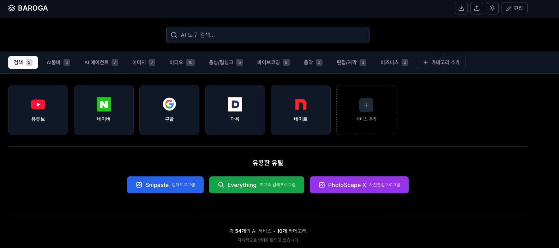This screenshot has height=248, width=559.
Task: Click the upload icon button in header
Action: (477, 8)
